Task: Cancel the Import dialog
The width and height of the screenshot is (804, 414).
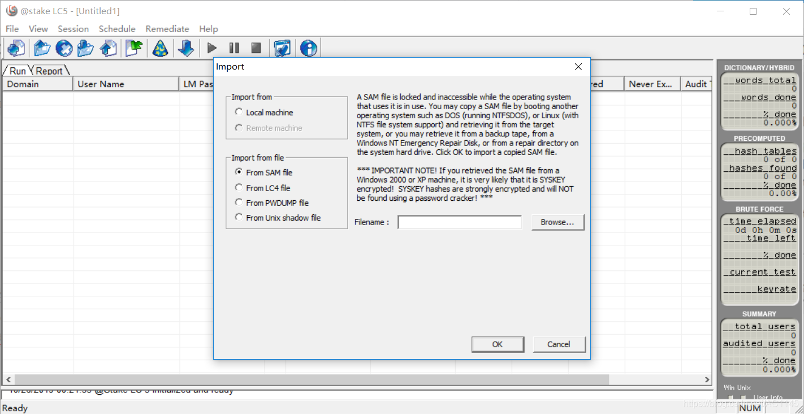Action: [559, 344]
